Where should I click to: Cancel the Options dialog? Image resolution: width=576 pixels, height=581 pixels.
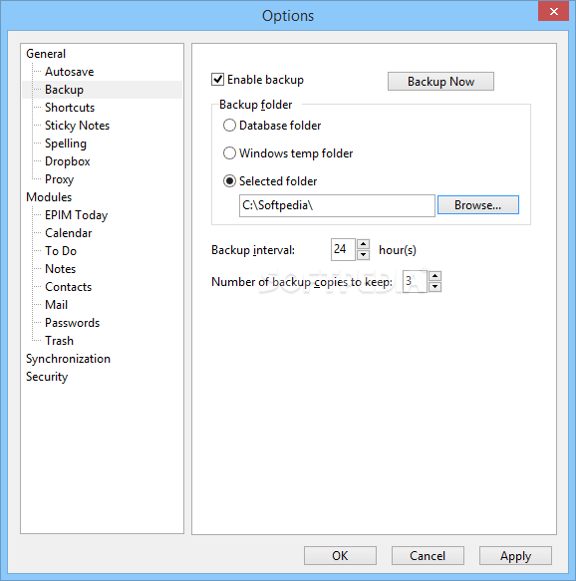[x=428, y=555]
